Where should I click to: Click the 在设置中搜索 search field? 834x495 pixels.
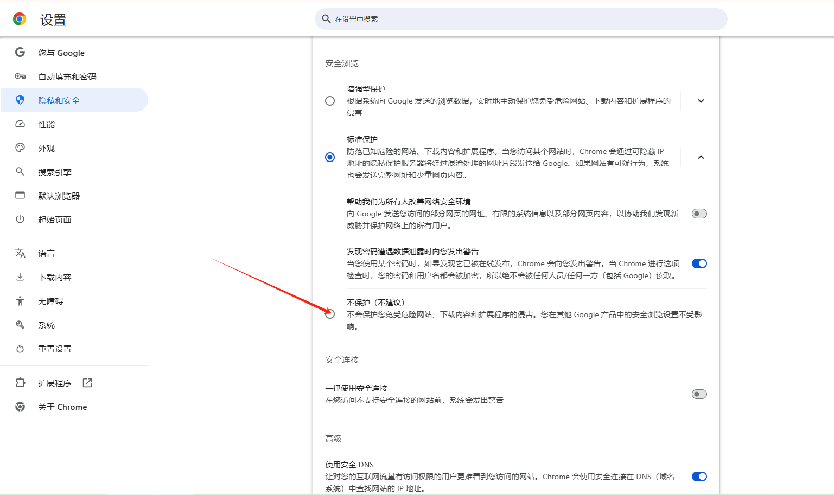[521, 19]
